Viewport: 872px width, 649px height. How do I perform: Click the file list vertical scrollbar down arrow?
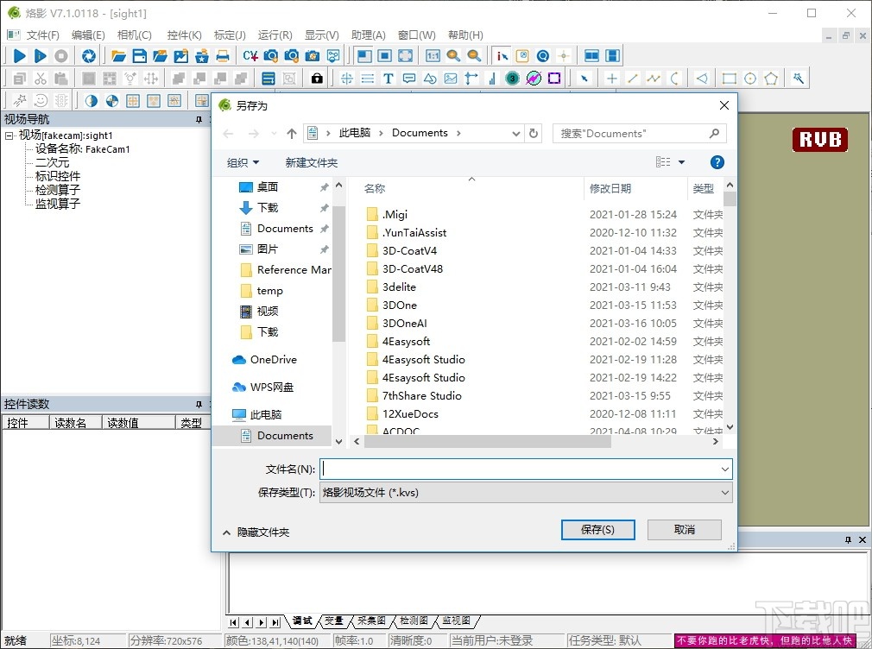coord(730,427)
